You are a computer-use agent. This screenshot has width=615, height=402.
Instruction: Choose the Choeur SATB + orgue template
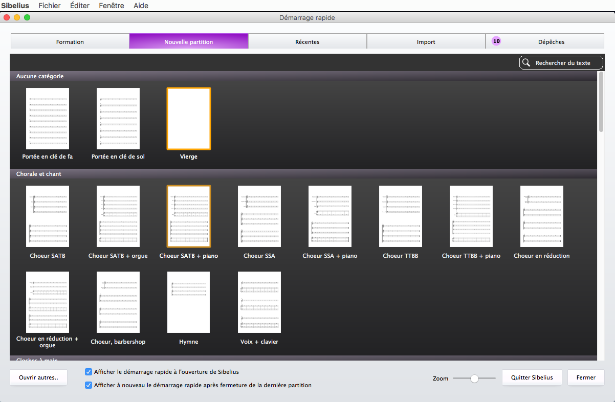(x=118, y=216)
